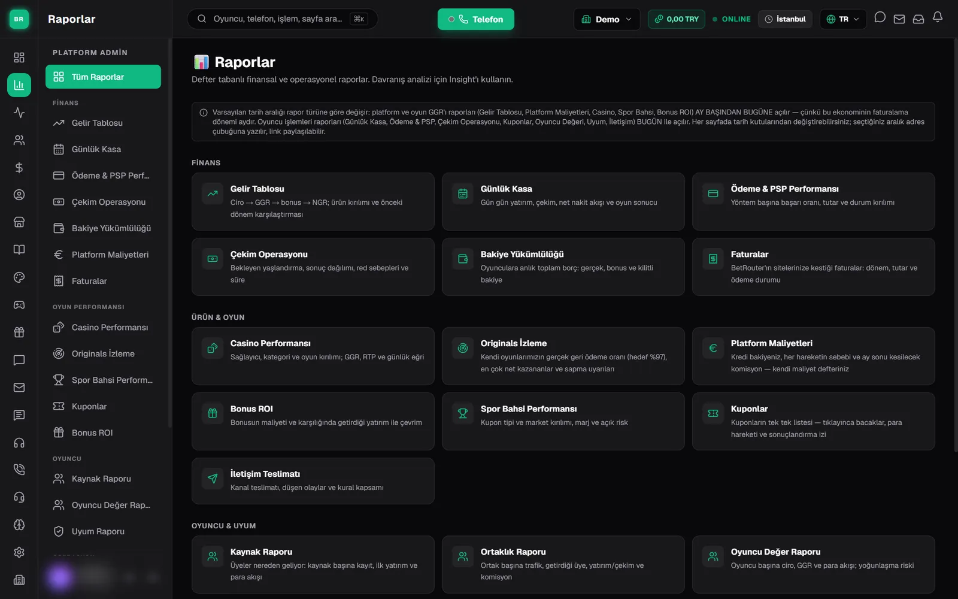This screenshot has height=599, width=958.
Task: Open the Günlük Kasa report card
Action: (x=563, y=201)
